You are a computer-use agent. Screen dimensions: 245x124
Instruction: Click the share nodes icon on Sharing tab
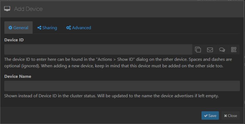click(40, 28)
